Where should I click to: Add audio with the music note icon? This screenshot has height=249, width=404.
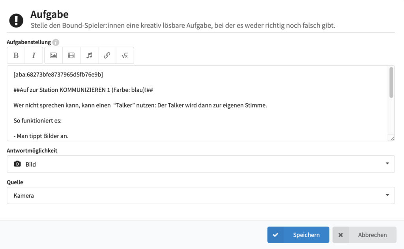point(89,56)
